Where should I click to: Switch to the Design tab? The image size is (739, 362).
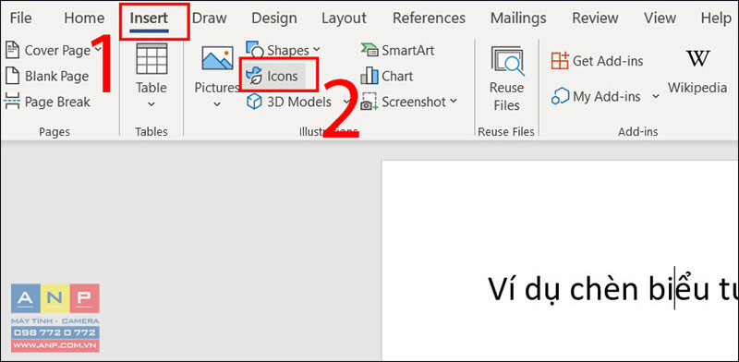pos(273,18)
